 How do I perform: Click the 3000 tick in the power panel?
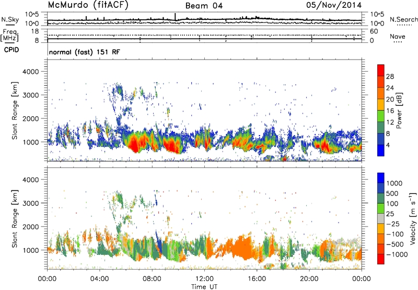click(30, 95)
